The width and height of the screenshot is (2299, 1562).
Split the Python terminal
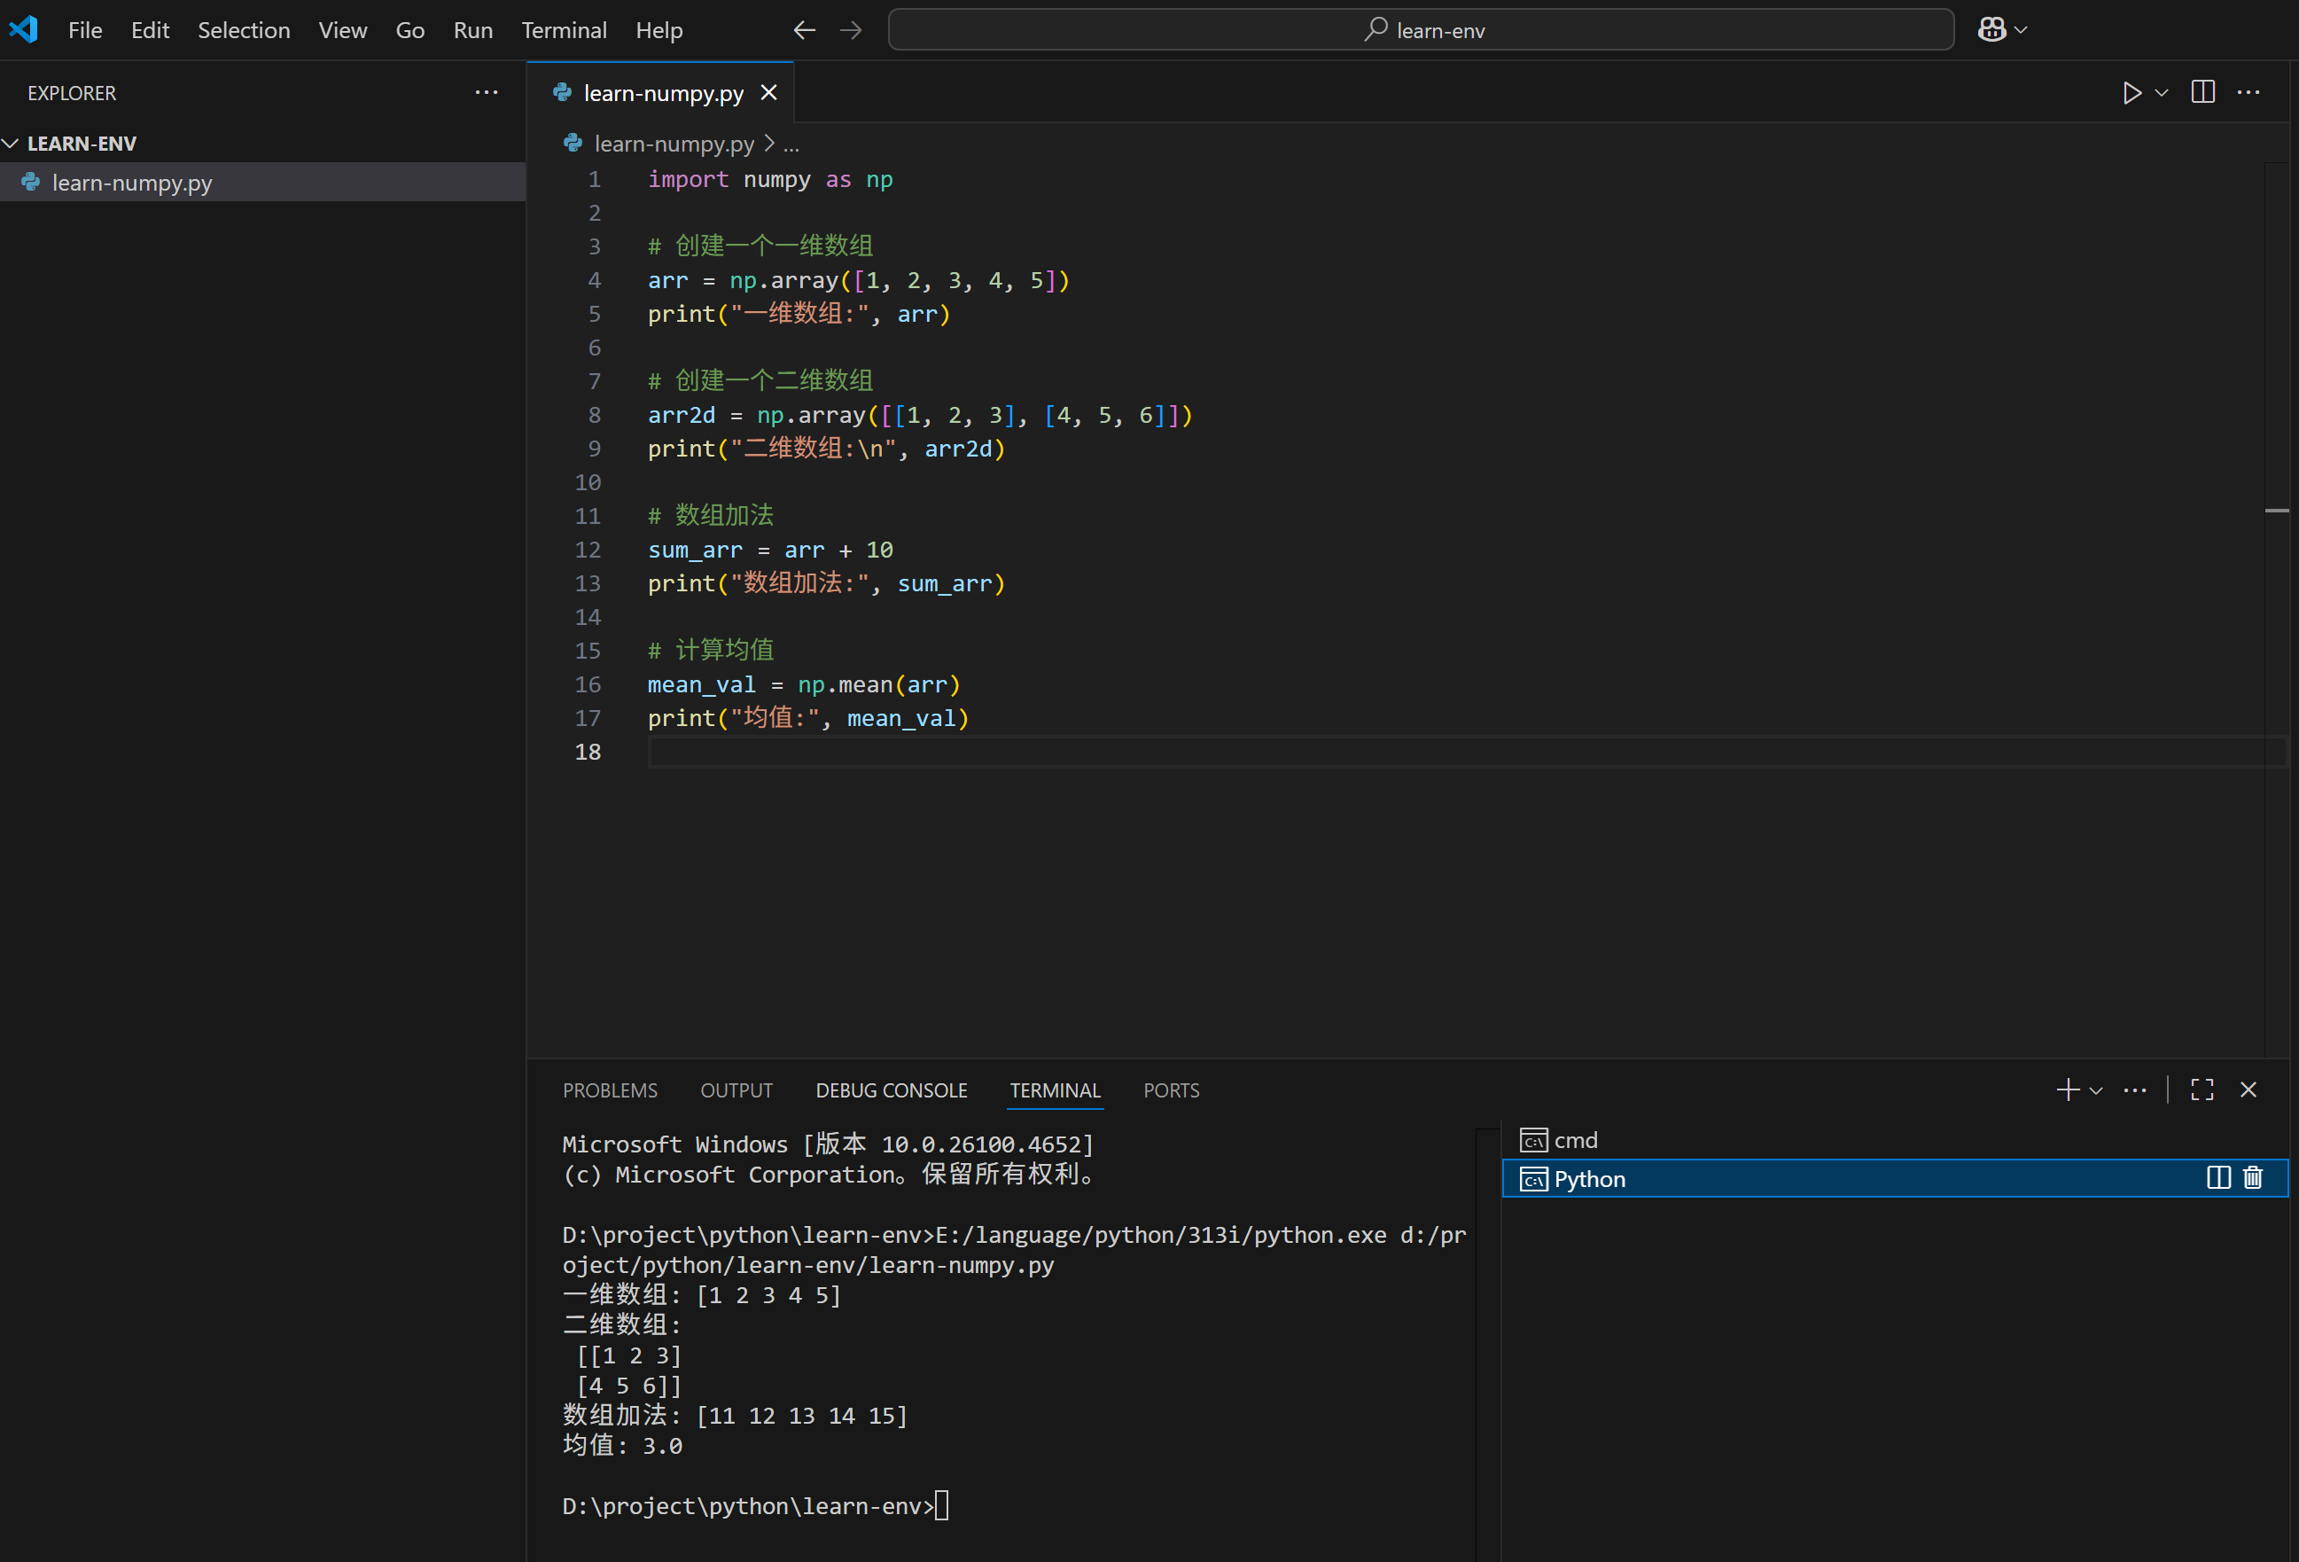[x=2217, y=1177]
